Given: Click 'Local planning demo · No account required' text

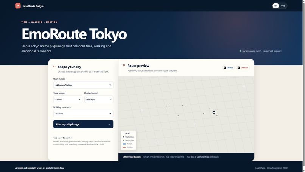Looking at the screenshot, I should (x=261, y=51).
